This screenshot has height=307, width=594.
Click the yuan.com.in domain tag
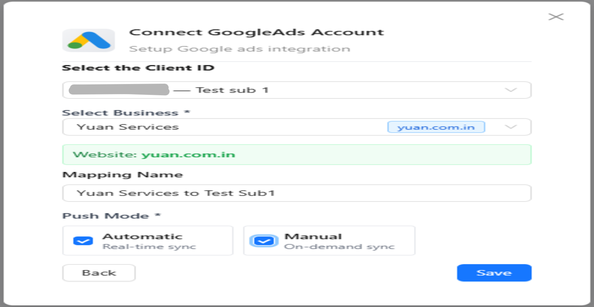click(x=436, y=127)
